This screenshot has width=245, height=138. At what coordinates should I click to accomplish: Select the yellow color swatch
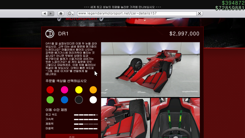tap(79, 90)
